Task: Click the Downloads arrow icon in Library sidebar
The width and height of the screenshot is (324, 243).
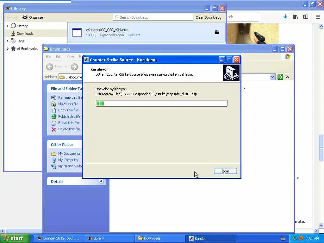Action: click(13, 33)
